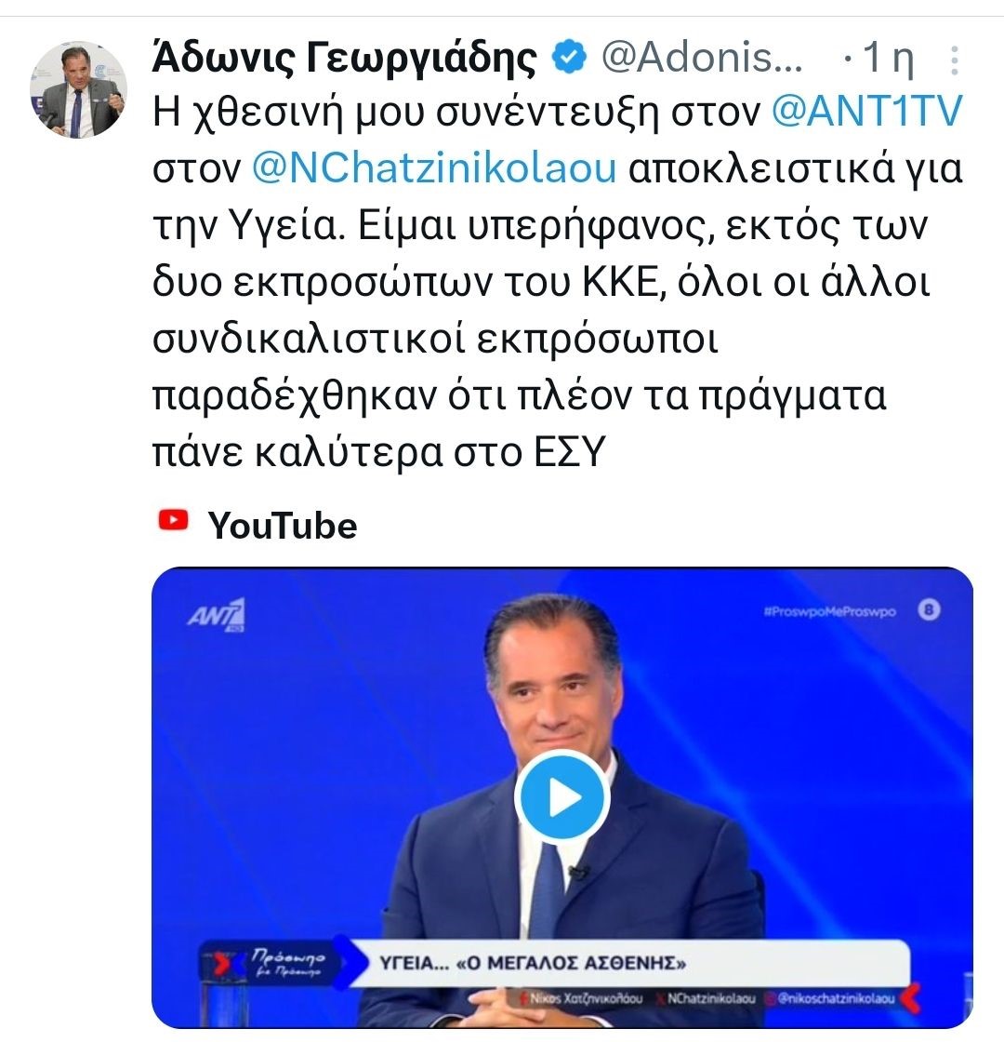Click the ANT1 channel logo in video

[217, 615]
